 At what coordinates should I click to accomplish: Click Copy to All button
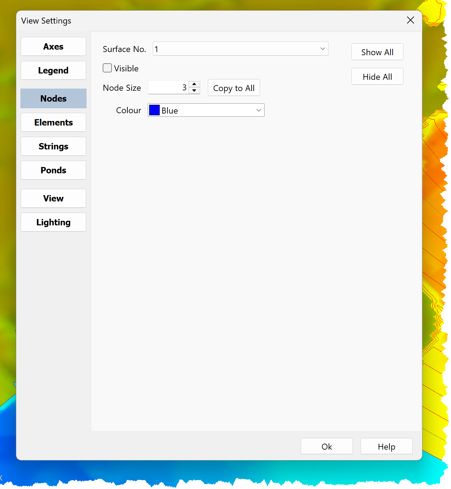pyautogui.click(x=234, y=88)
